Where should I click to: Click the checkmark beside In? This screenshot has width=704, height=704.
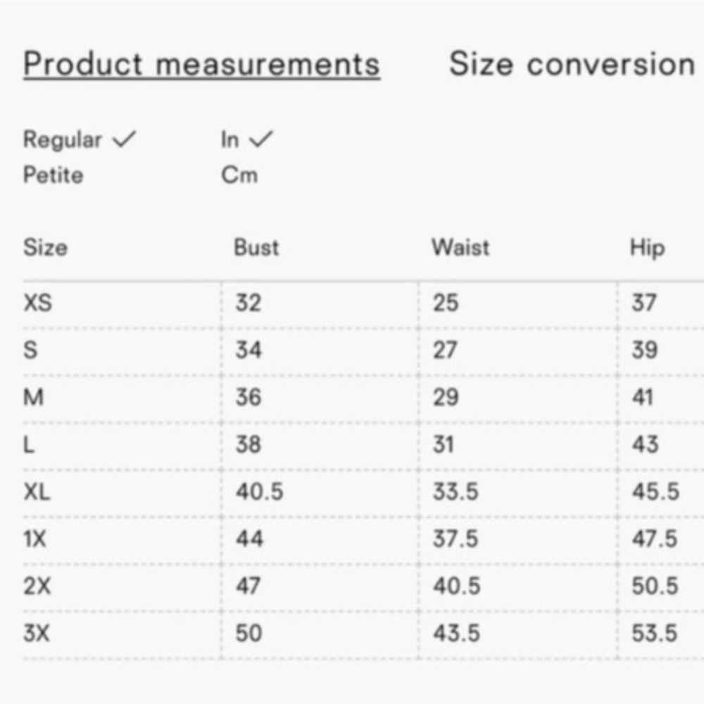261,139
